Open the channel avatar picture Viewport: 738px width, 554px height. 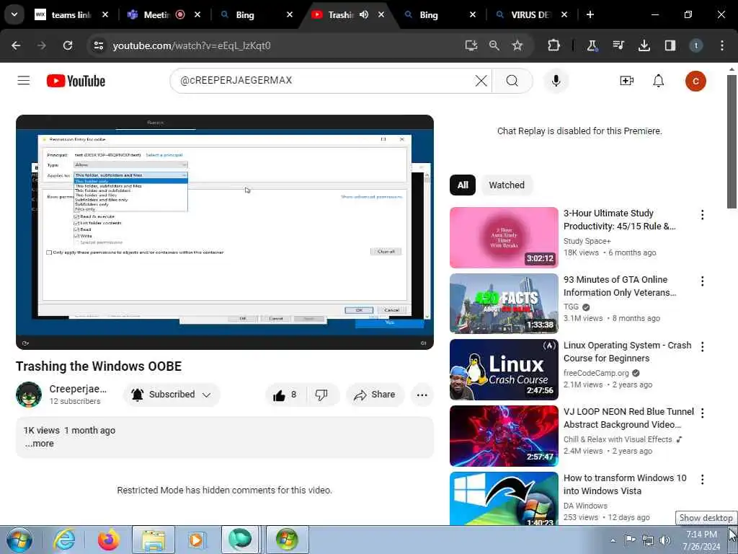point(29,395)
